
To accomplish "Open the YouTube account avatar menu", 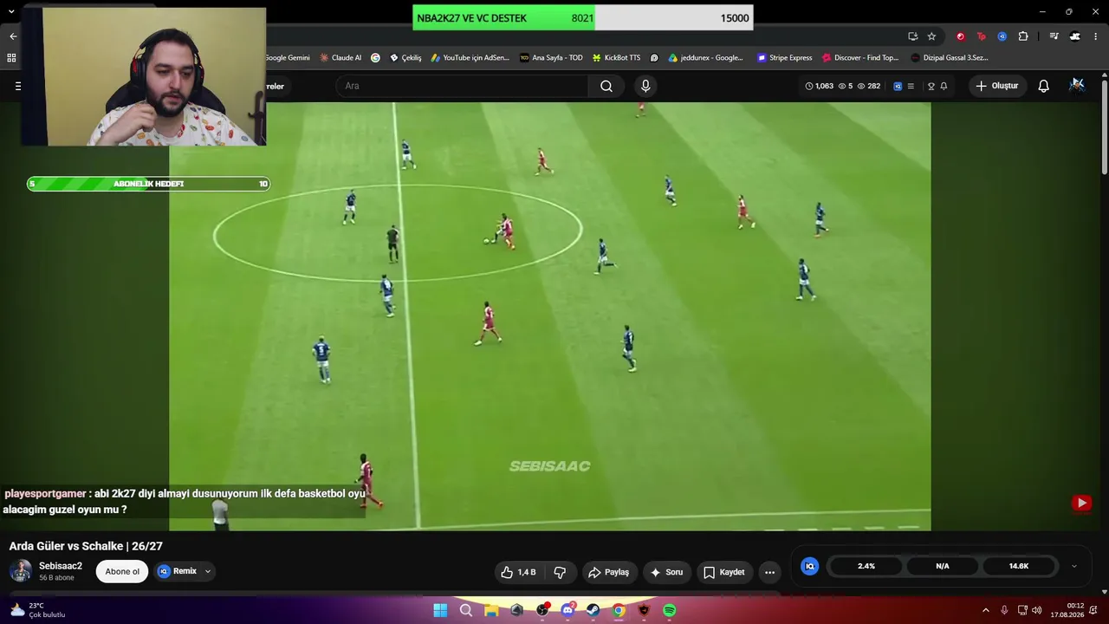I will [x=1077, y=85].
